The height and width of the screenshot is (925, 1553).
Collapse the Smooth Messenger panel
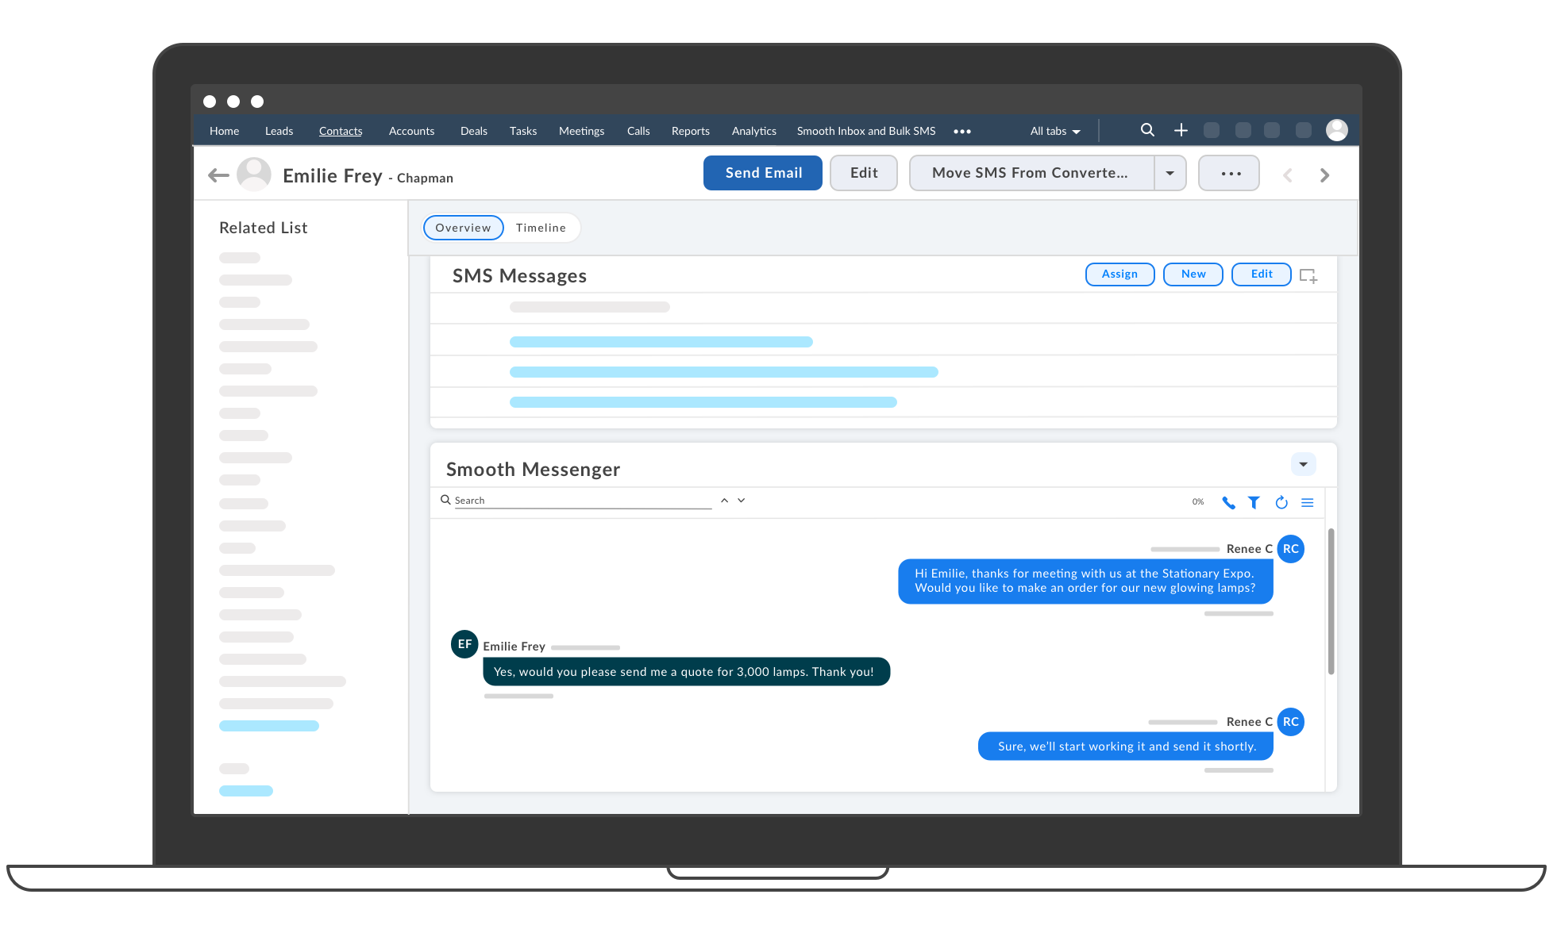pyautogui.click(x=1304, y=464)
